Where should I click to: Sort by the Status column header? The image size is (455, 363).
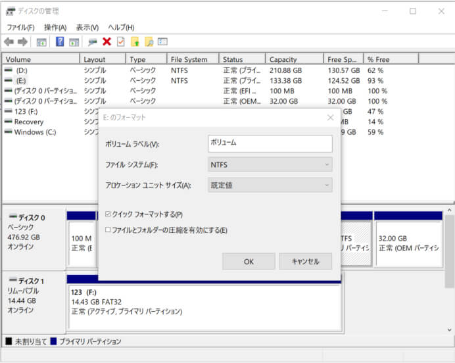coord(243,59)
